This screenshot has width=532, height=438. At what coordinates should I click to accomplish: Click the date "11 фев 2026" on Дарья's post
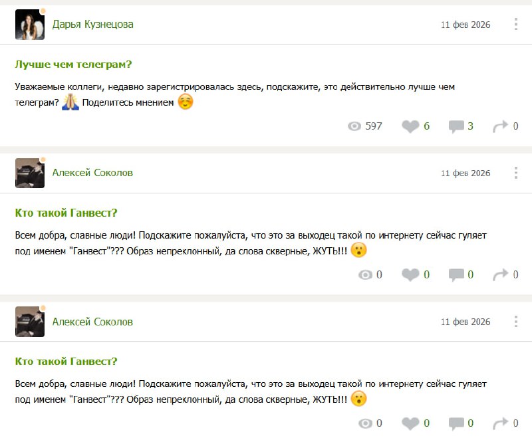pos(465,24)
